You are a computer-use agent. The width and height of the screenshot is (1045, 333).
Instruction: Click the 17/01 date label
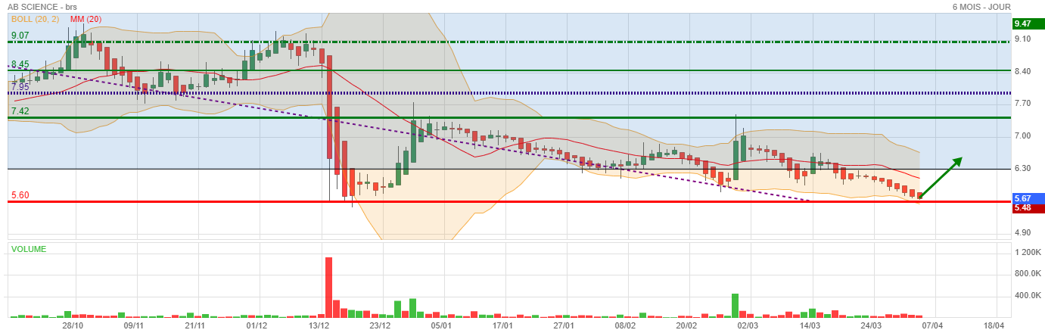pos(502,325)
